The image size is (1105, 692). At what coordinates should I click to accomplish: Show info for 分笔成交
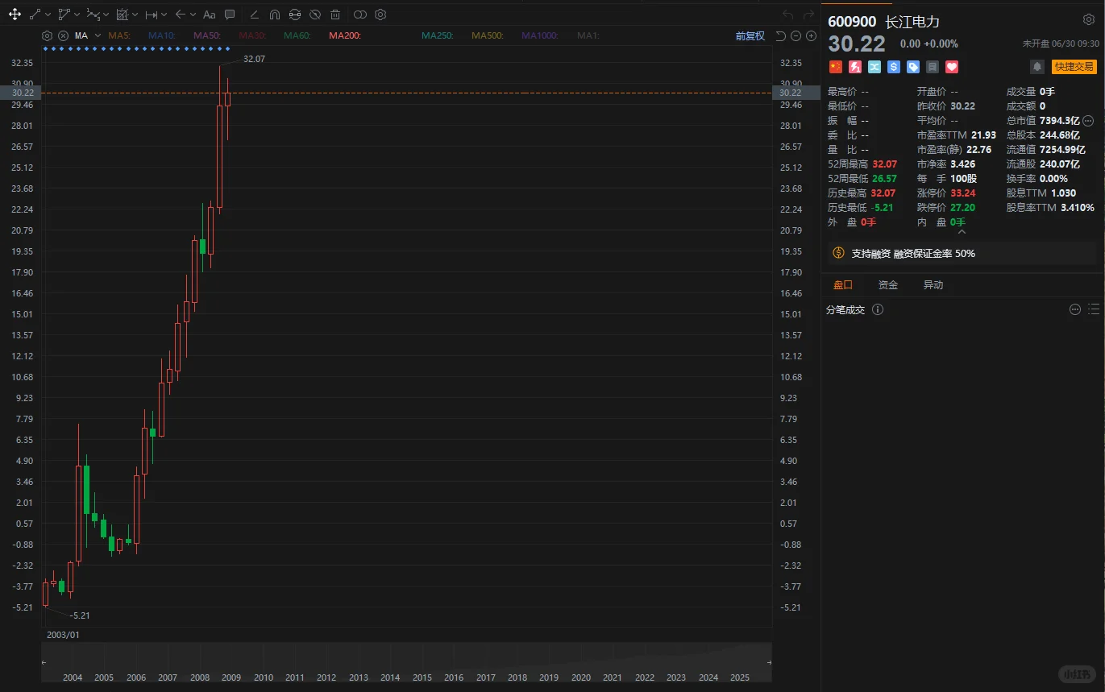pos(878,309)
